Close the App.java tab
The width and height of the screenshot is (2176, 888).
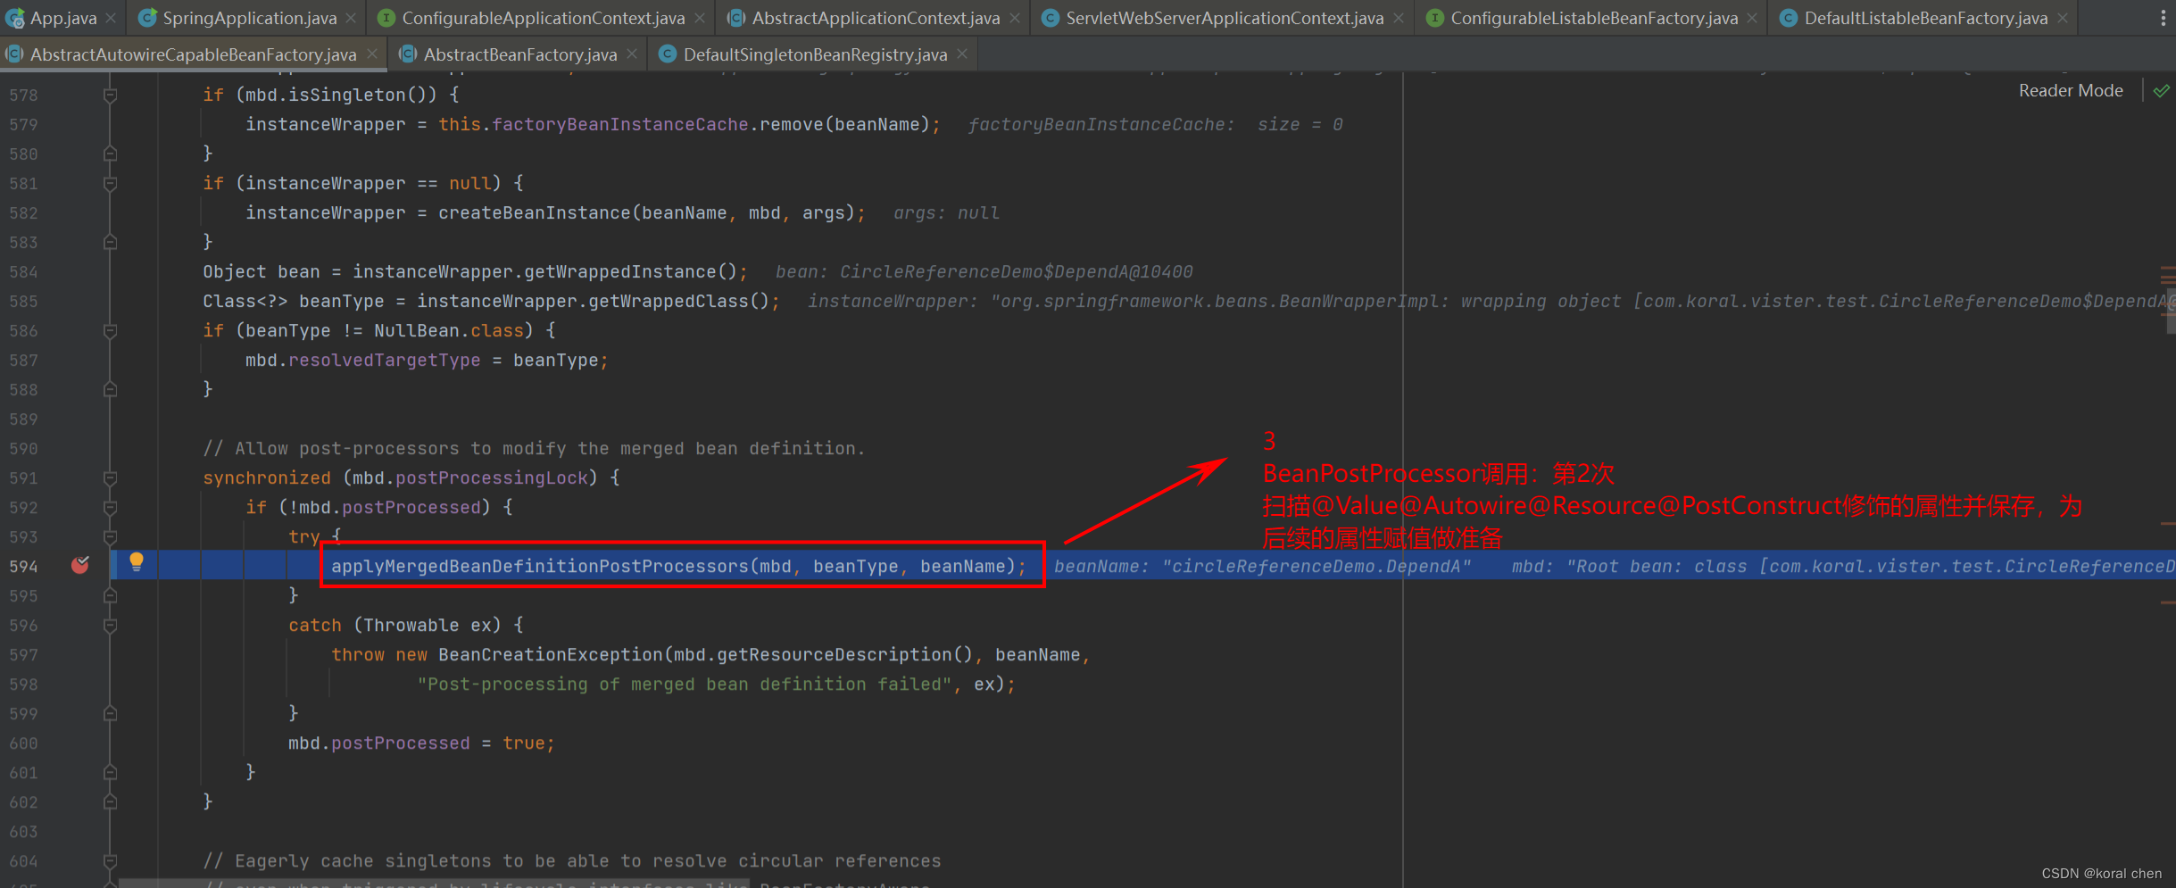111,18
